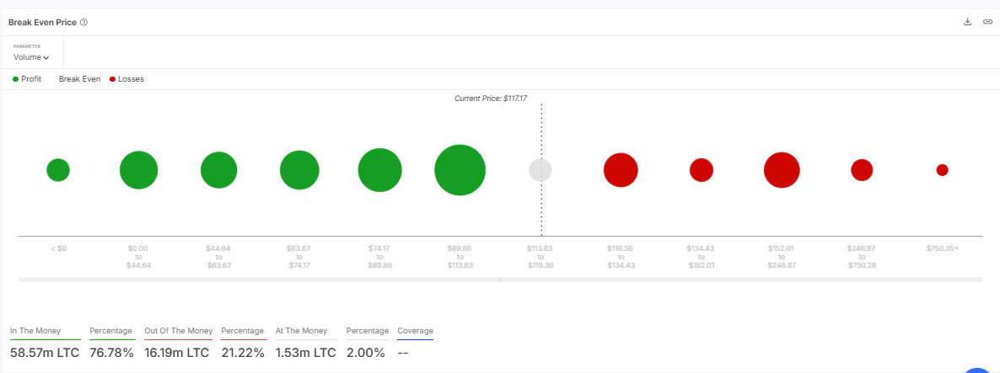Download the chart using the download icon
This screenshot has height=373, width=1000.
[968, 22]
